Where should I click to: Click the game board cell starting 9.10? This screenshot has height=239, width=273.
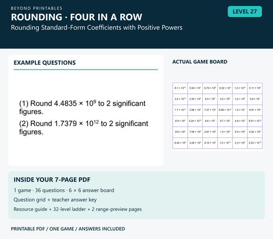(210, 143)
